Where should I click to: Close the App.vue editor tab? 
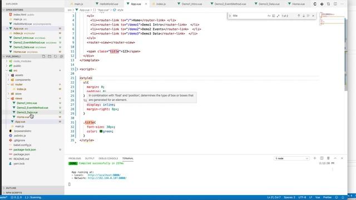tap(146, 4)
